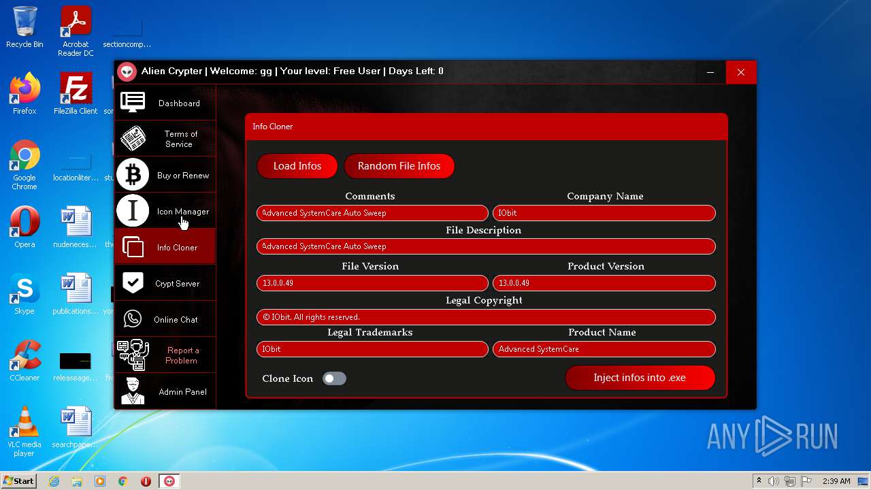Click the Product Version input field
The image size is (871, 490).
click(604, 283)
